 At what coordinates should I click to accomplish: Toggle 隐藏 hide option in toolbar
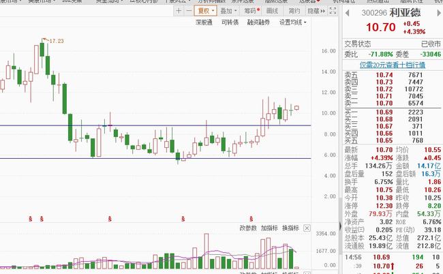(x=316, y=11)
